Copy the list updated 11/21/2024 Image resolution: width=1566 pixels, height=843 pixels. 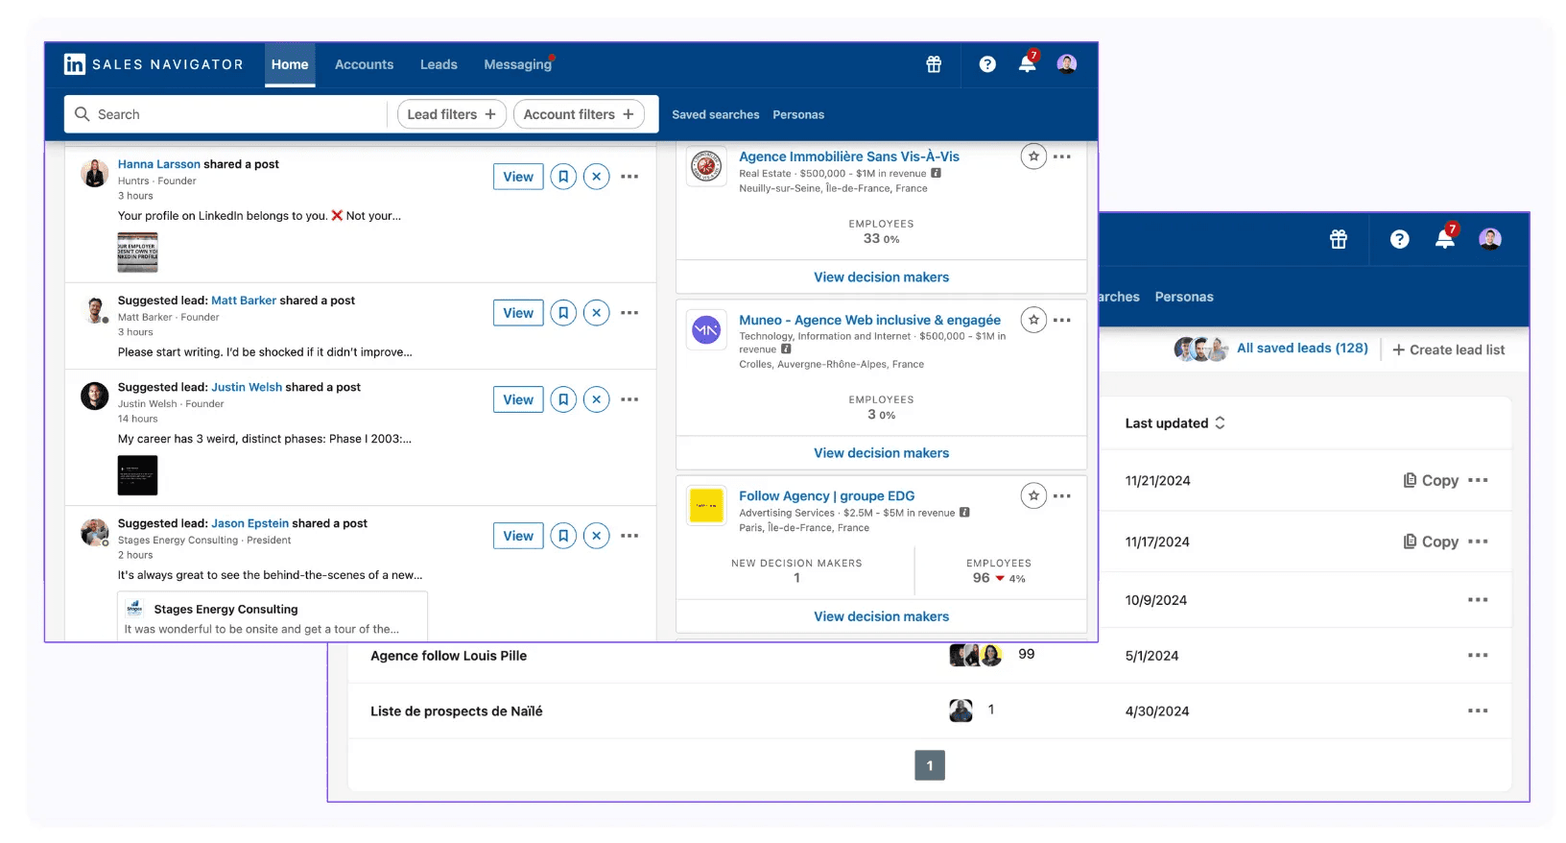[1431, 480]
